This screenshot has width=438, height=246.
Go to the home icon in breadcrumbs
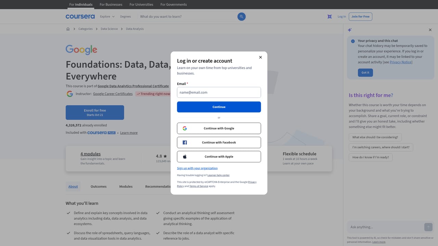click(x=68, y=29)
